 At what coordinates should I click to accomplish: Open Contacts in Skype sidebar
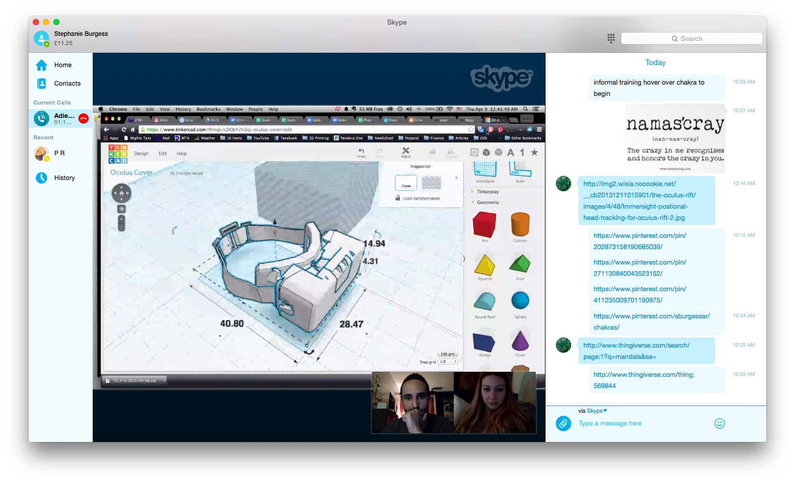point(60,84)
